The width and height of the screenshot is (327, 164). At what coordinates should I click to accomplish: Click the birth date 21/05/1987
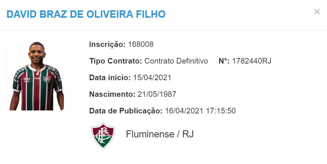[157, 94]
